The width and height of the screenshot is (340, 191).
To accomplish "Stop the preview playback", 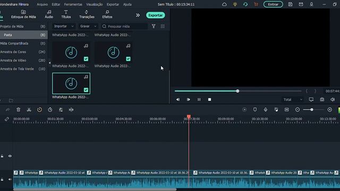I will [x=209, y=100].
